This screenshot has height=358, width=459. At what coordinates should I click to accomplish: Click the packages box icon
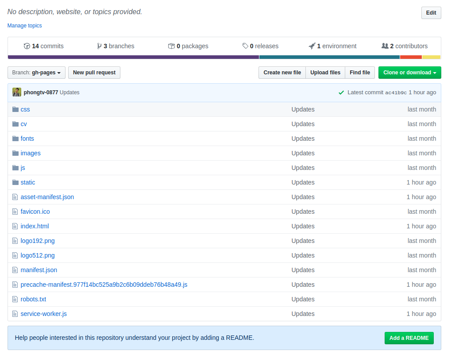pyautogui.click(x=171, y=46)
